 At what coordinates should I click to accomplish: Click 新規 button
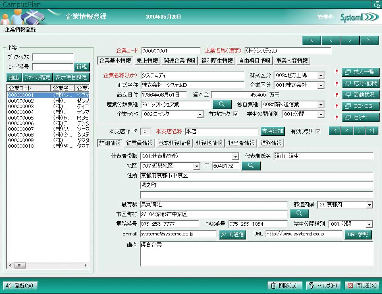[x=82, y=67]
